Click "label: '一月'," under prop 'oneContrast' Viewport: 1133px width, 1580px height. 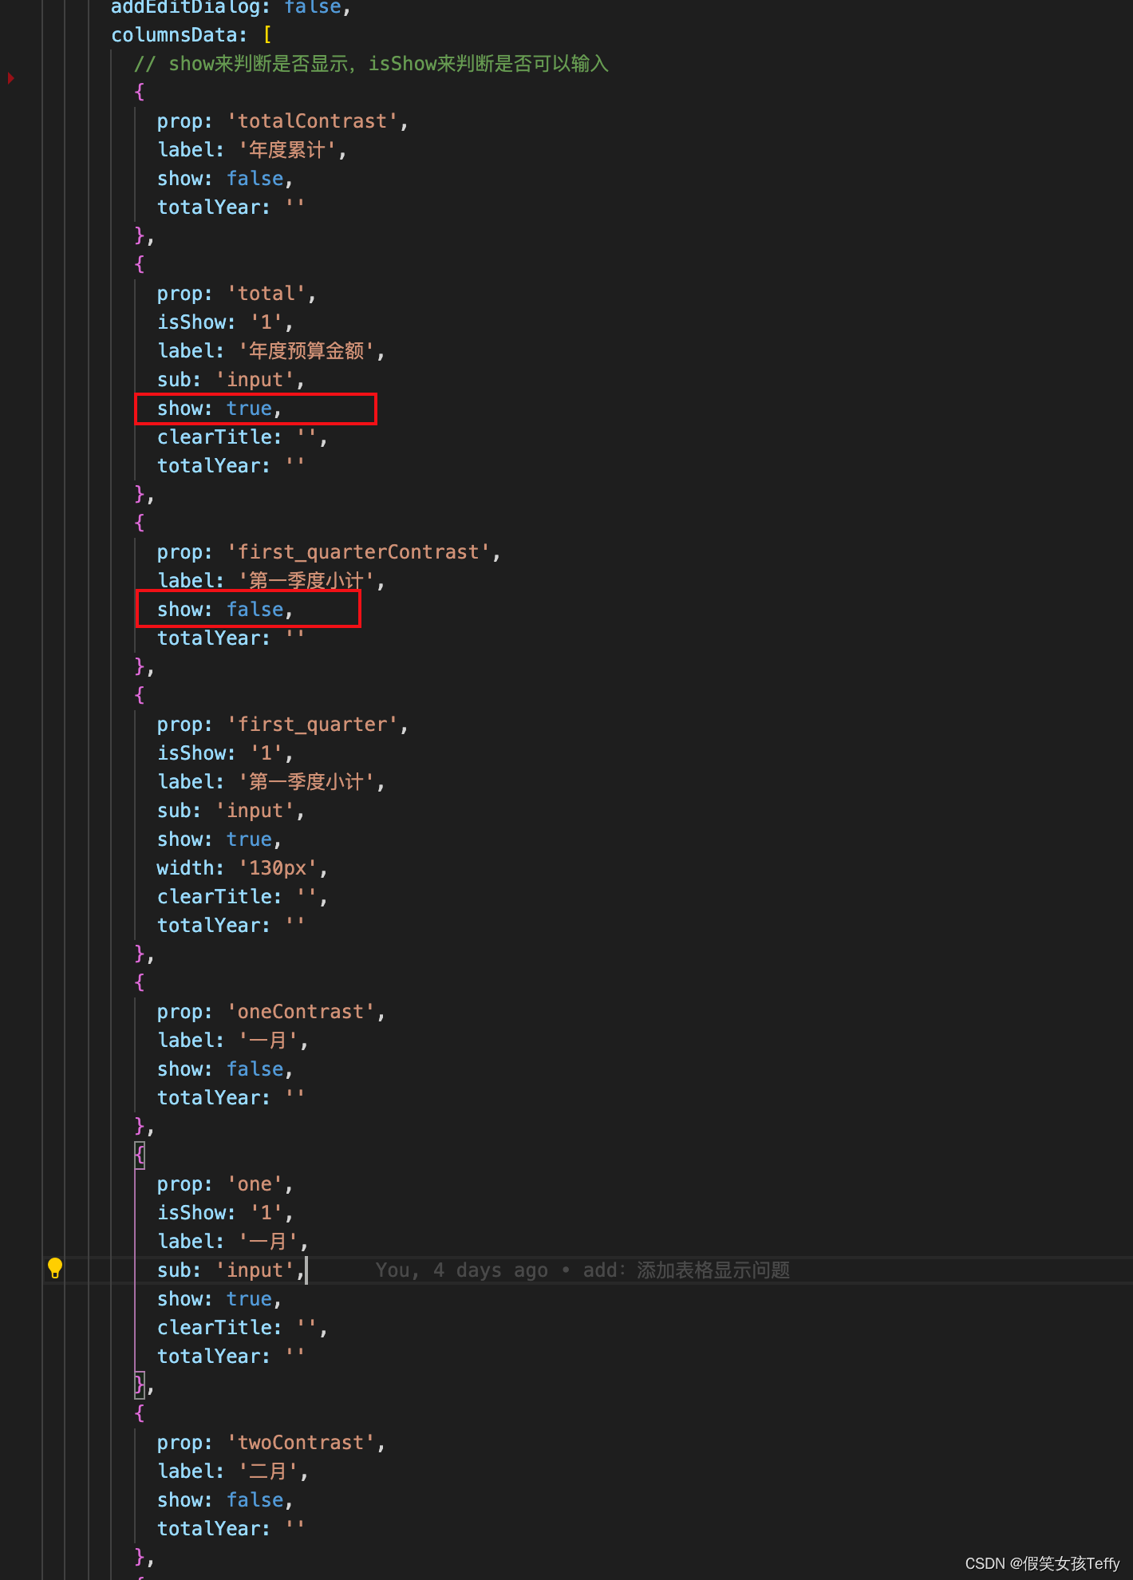pos(233,1041)
